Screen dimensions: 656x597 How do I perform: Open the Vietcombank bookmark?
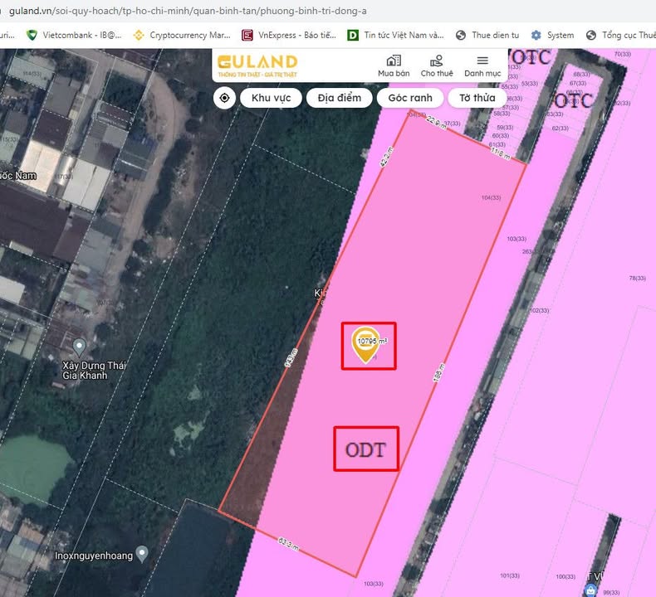coord(74,35)
